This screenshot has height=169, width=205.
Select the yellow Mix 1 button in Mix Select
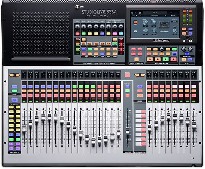click(x=11, y=107)
